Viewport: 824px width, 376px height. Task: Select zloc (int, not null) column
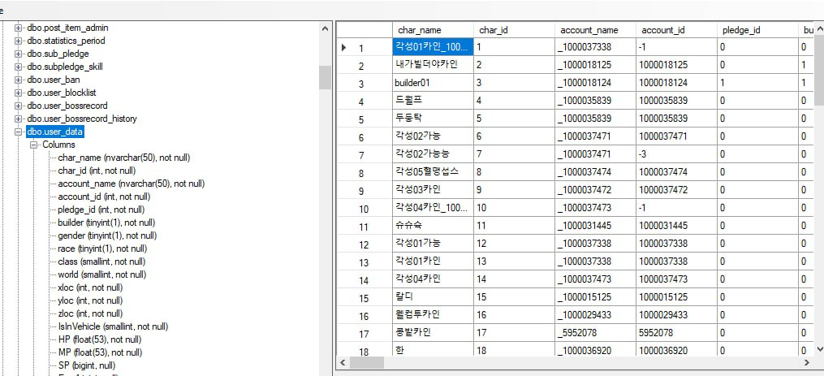90,313
